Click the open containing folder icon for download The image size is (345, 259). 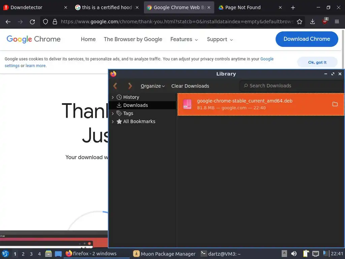335,104
